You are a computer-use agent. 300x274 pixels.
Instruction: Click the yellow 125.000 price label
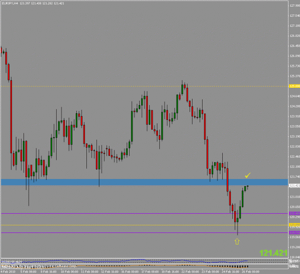pos(294,86)
